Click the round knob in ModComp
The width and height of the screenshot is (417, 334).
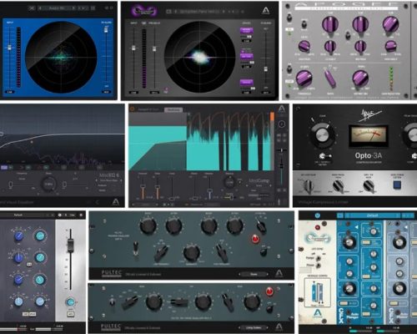229,183
